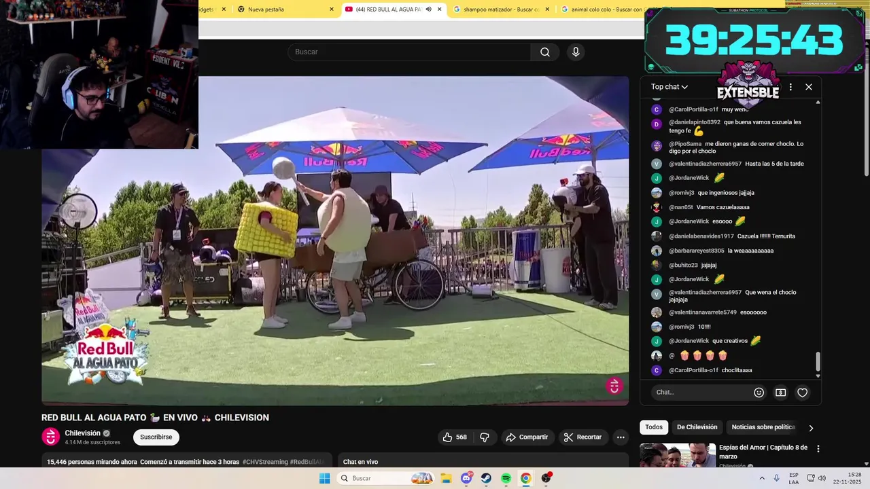Open live chat options three-dot menu
This screenshot has height=489, width=870.
(790, 87)
